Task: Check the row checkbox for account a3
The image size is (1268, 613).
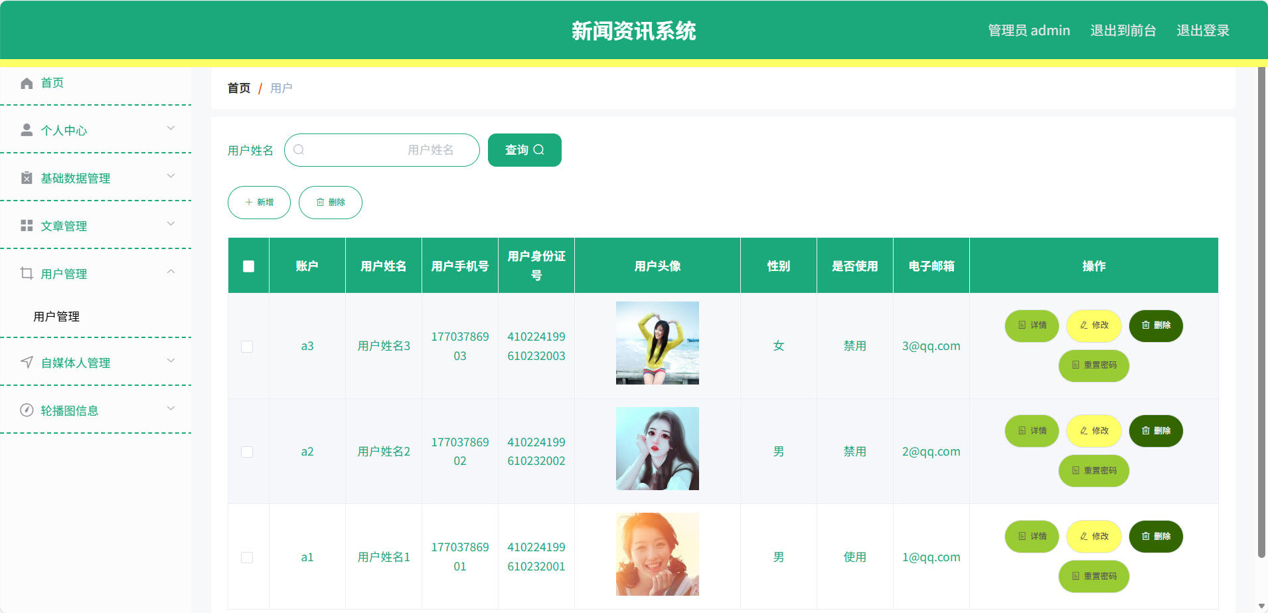Action: click(247, 347)
